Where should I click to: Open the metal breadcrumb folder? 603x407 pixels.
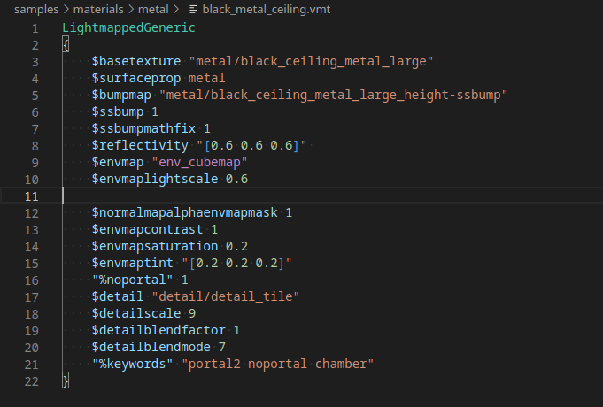point(153,9)
